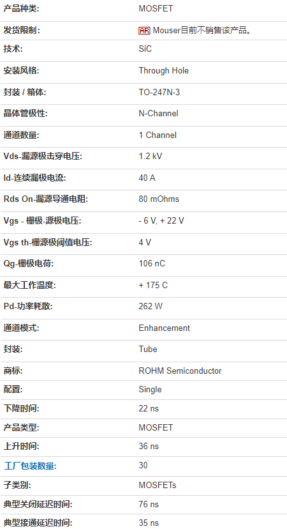
Task: Click the Mouser目前不销售该产品 notice text
Action: [202, 31]
